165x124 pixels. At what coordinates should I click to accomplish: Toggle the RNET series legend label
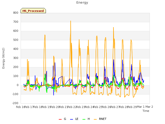[x=103, y=119]
